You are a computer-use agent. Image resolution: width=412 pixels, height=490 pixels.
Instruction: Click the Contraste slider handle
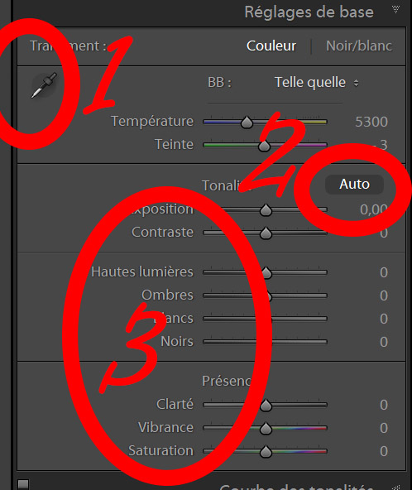click(266, 233)
